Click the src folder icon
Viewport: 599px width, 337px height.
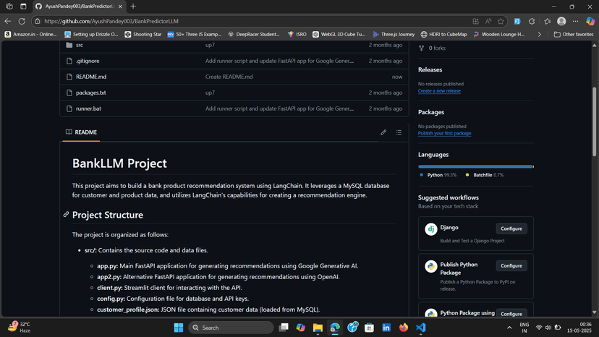pos(69,45)
